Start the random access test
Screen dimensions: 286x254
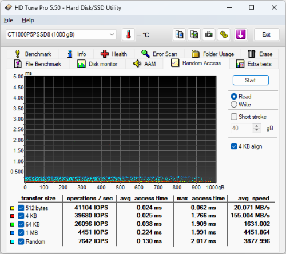coord(251,80)
